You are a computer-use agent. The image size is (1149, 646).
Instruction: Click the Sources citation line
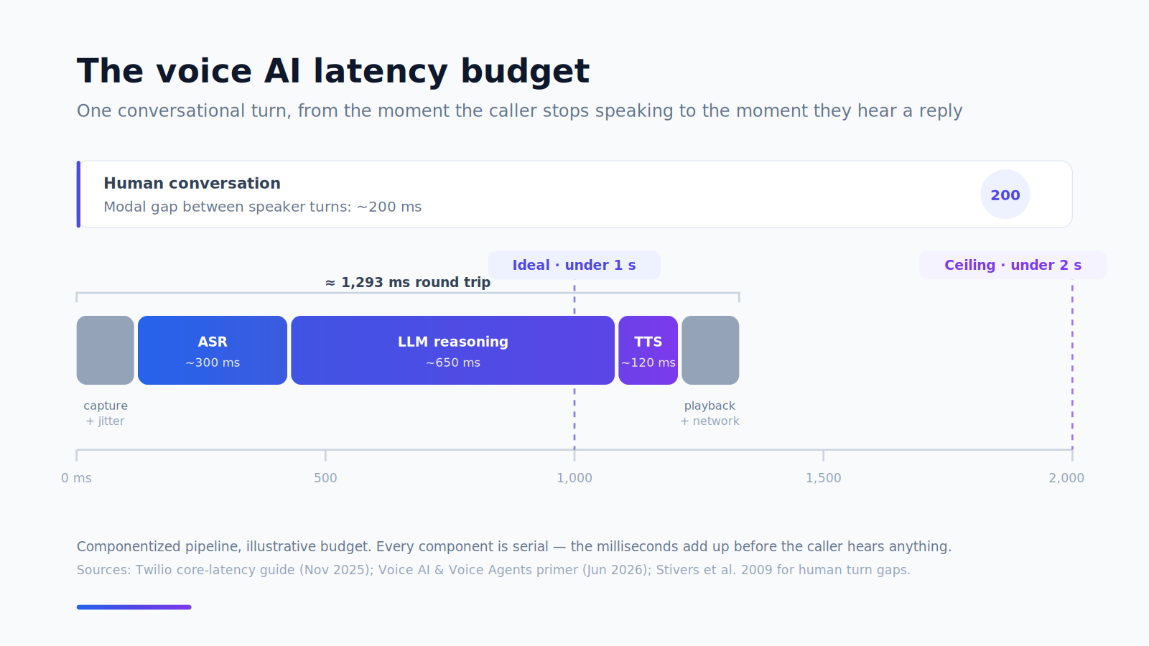[493, 570]
